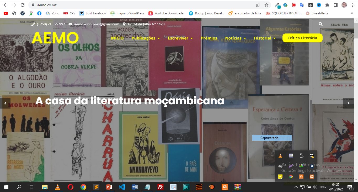Click the Capturar tela button
The image size is (358, 192).
pos(272,138)
